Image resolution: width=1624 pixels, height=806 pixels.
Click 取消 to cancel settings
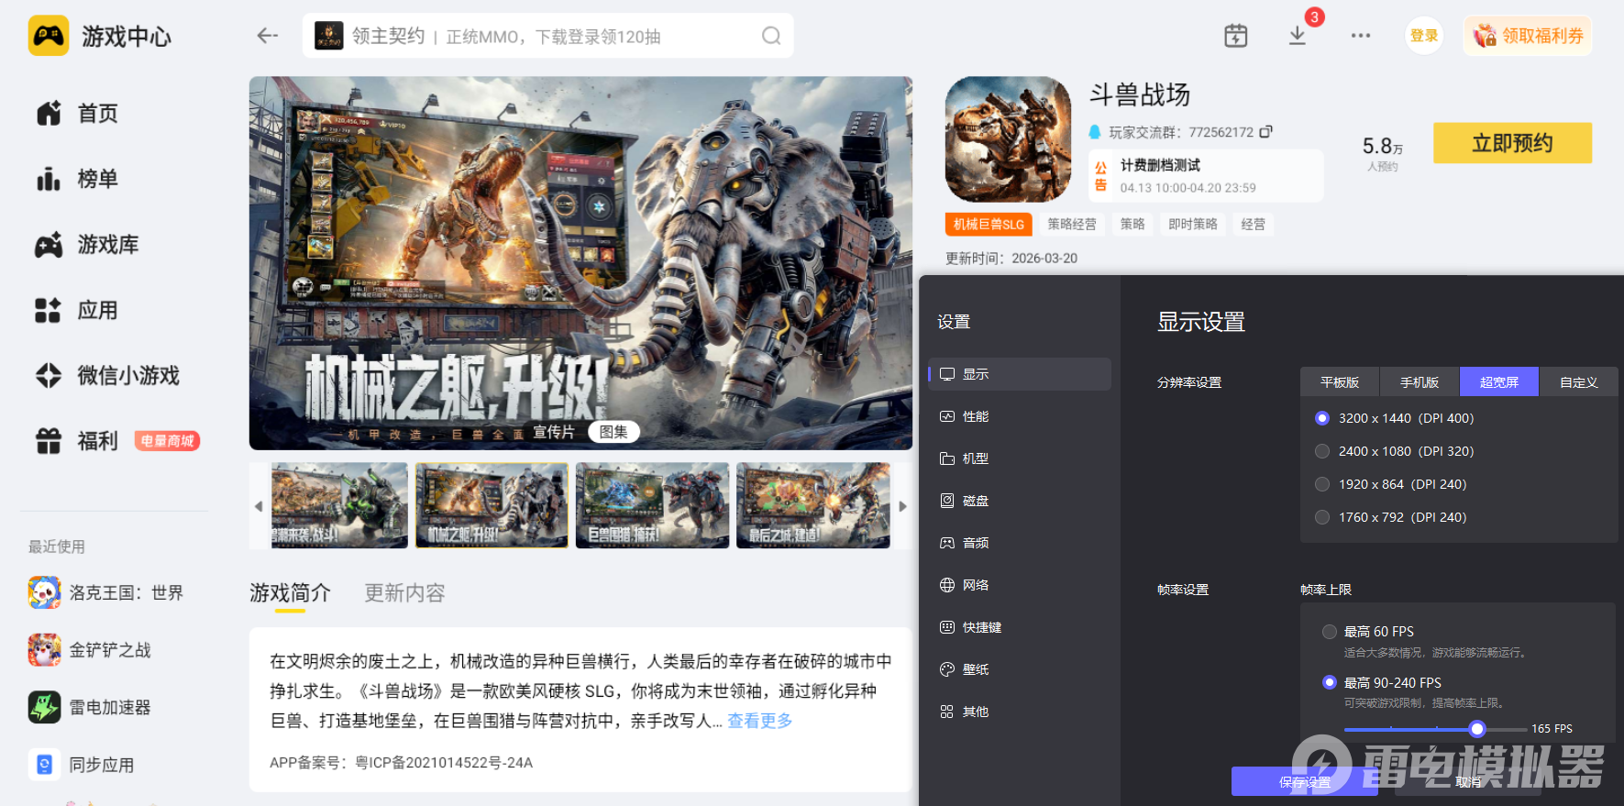click(x=1468, y=781)
